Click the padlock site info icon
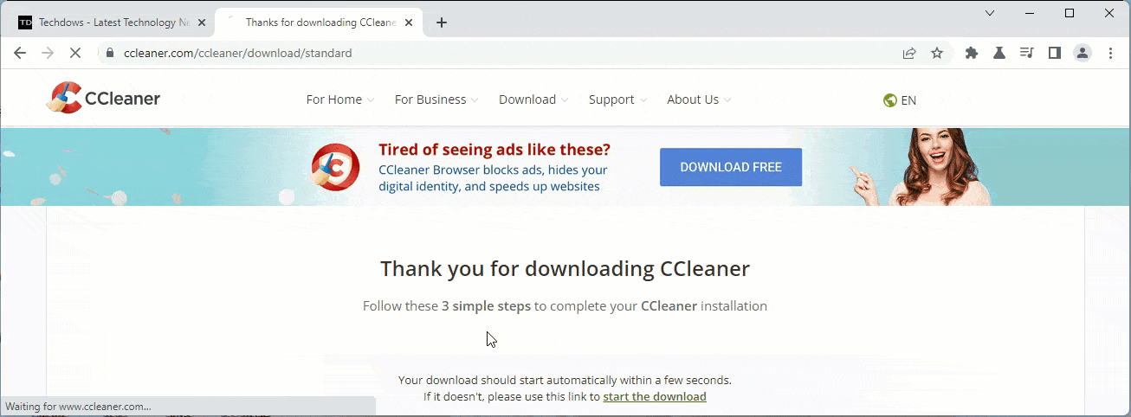This screenshot has width=1131, height=417. [x=110, y=53]
